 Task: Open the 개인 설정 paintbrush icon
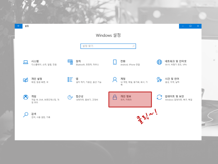click(26, 80)
